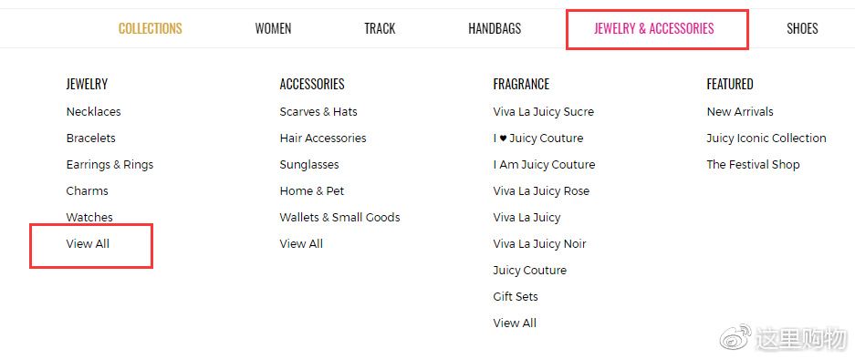Select the Track menu item
Screen dimensions: 855x359
(x=381, y=28)
